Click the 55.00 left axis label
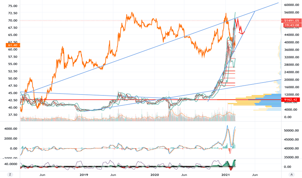 (x=13, y=64)
